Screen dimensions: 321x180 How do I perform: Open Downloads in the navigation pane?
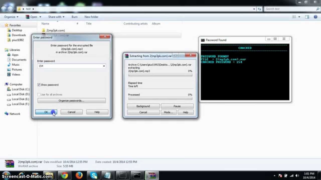click(x=19, y=35)
